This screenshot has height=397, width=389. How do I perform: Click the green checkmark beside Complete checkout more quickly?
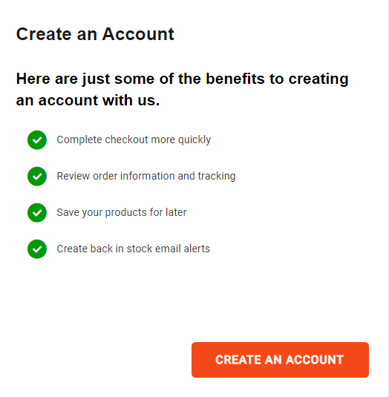point(37,140)
